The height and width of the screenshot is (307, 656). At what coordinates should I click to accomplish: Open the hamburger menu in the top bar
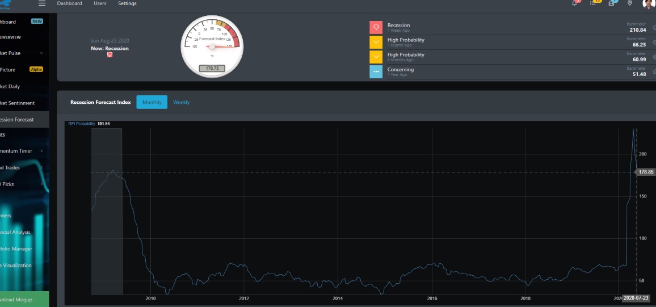coord(41,3)
